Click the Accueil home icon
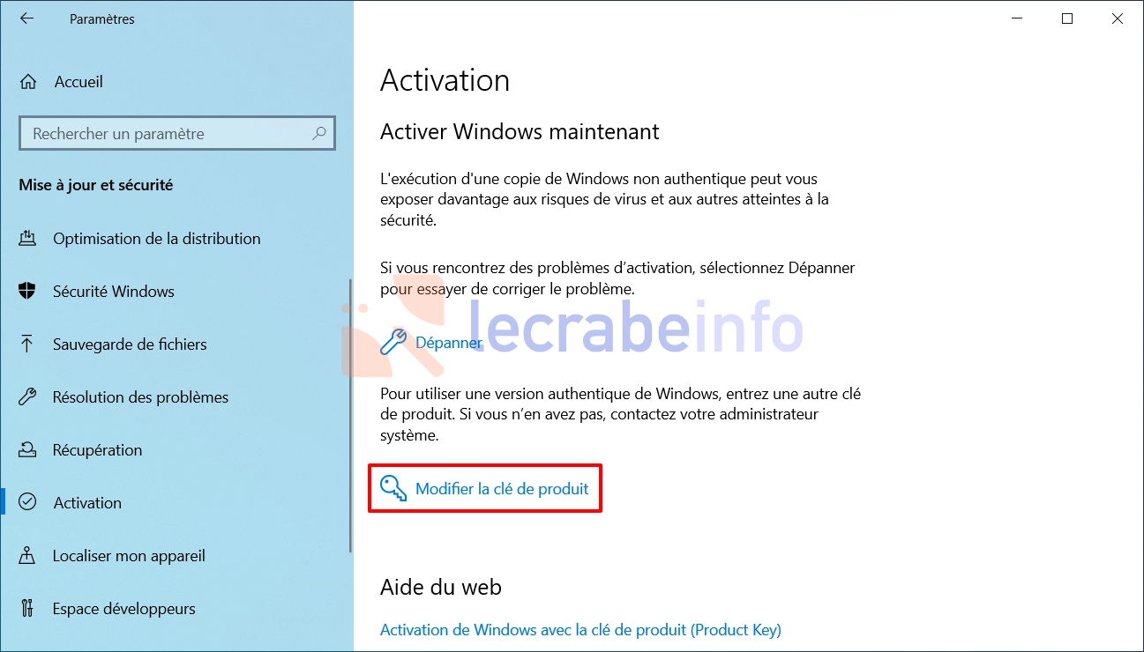Viewport: 1144px width, 652px height. click(28, 82)
